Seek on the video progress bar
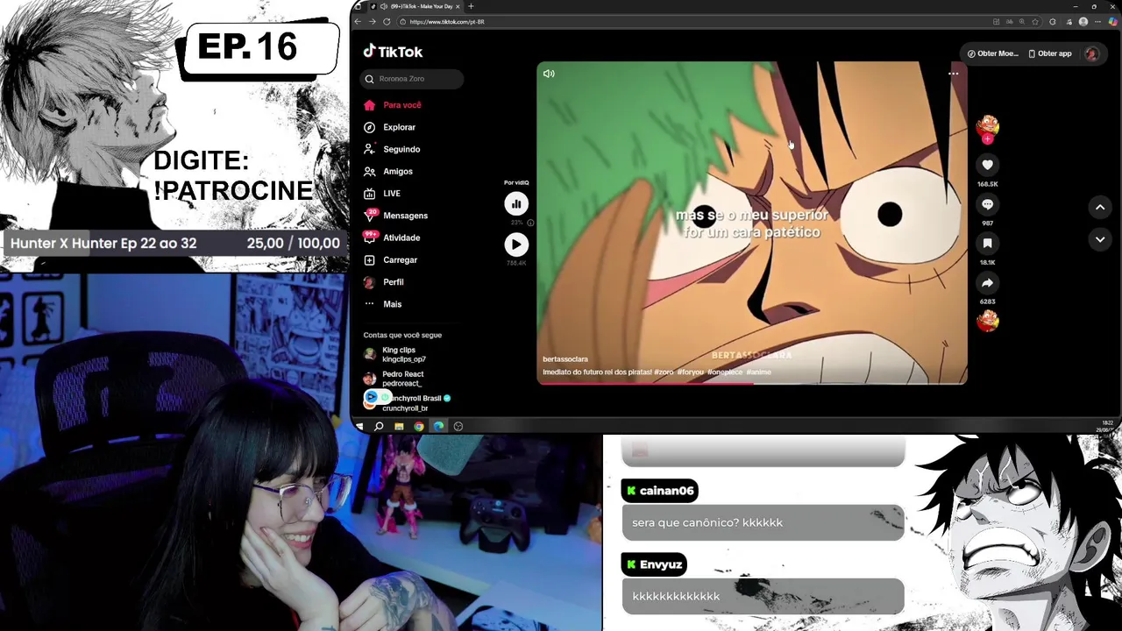Screen dimensions: 1122x631 [x=752, y=383]
